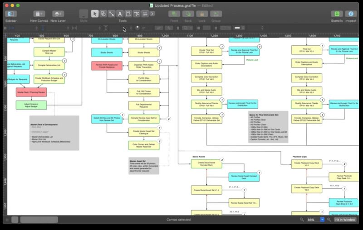Viewport: 363px width, 230px height.
Task: Select Compile Review Asset Set box
Action: coord(144,119)
